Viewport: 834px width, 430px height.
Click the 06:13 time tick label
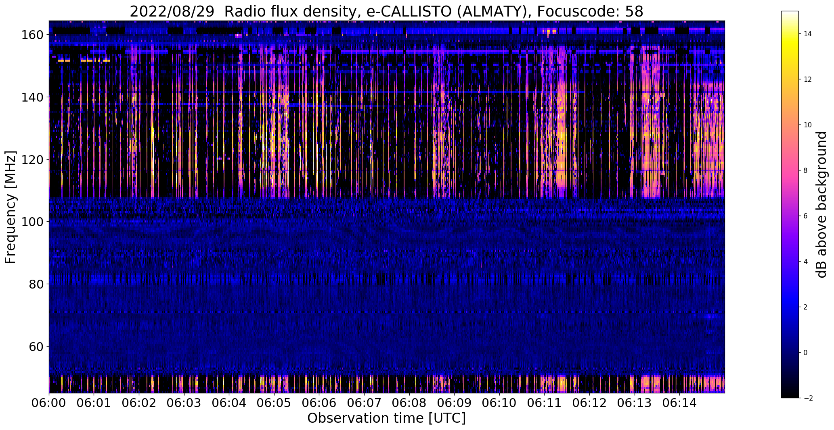click(634, 403)
